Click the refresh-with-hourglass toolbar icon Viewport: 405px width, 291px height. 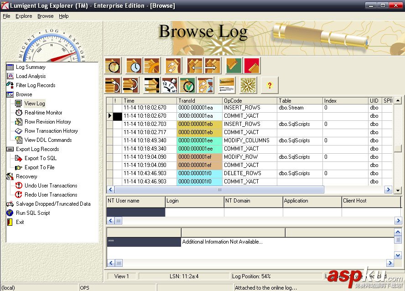(206, 85)
